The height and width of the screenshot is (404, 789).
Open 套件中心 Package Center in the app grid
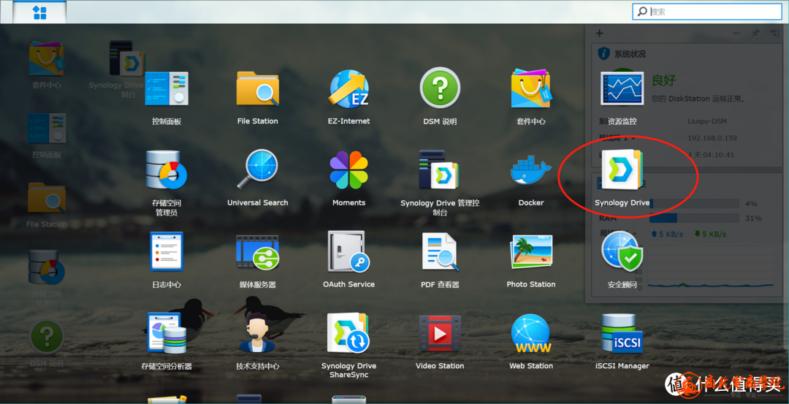tap(531, 89)
